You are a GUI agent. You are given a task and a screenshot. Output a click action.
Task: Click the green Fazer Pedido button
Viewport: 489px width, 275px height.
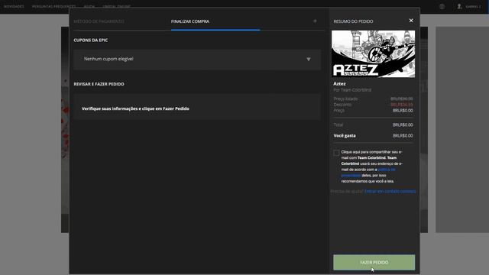[374, 262]
